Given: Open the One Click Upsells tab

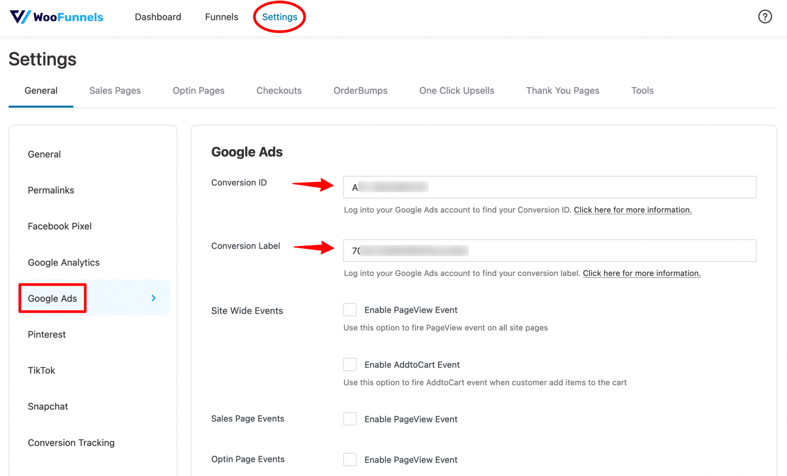Looking at the screenshot, I should [457, 91].
